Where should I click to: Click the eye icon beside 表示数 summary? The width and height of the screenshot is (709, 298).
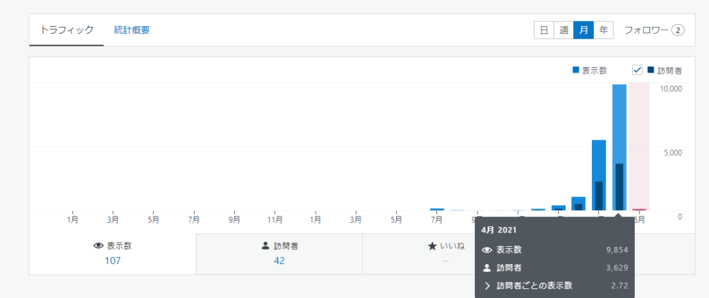point(98,245)
